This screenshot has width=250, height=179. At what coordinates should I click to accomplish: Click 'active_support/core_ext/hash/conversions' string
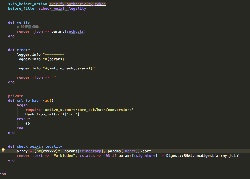click(88, 110)
